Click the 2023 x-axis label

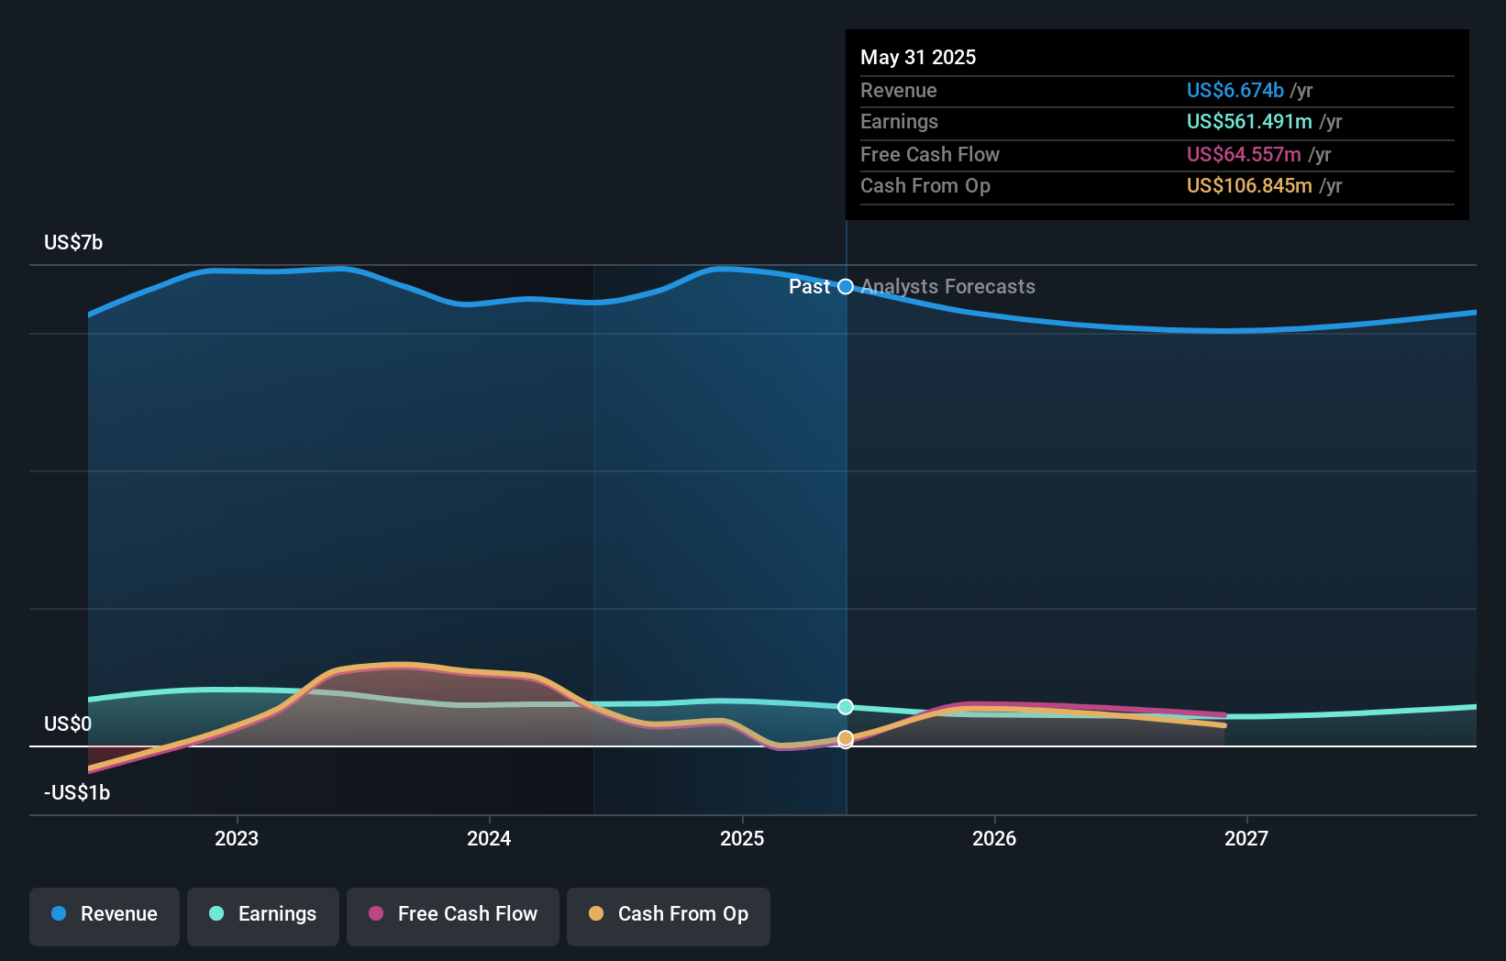pyautogui.click(x=237, y=838)
